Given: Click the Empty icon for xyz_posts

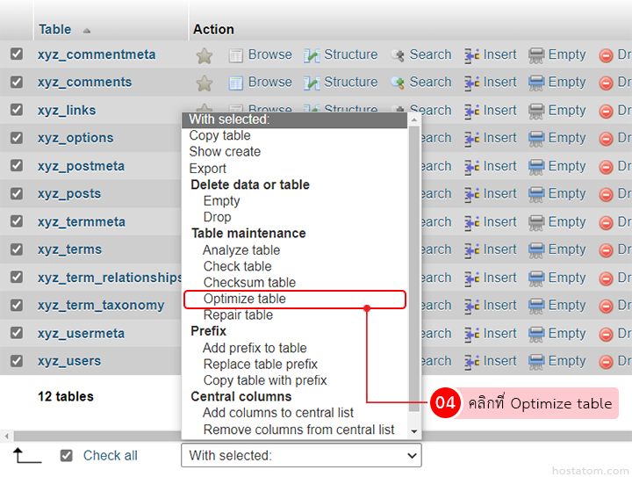Looking at the screenshot, I should 536,194.
